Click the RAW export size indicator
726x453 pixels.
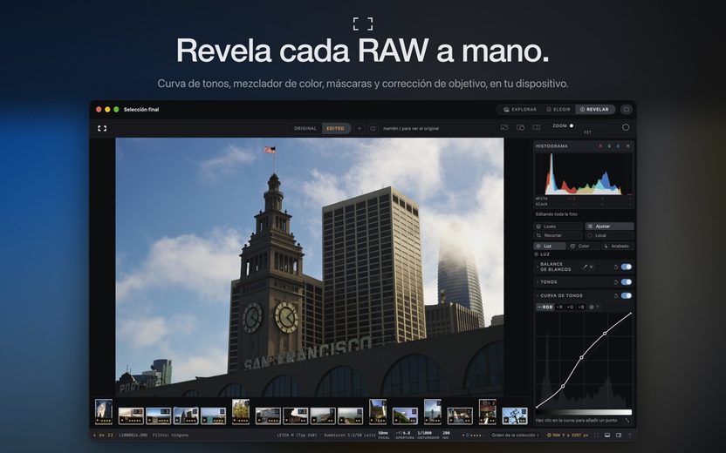pyautogui.click(x=568, y=435)
